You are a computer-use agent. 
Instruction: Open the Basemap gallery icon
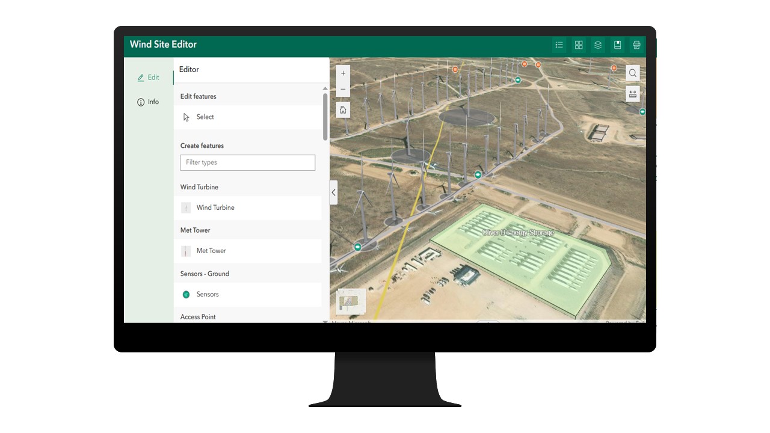tap(578, 45)
